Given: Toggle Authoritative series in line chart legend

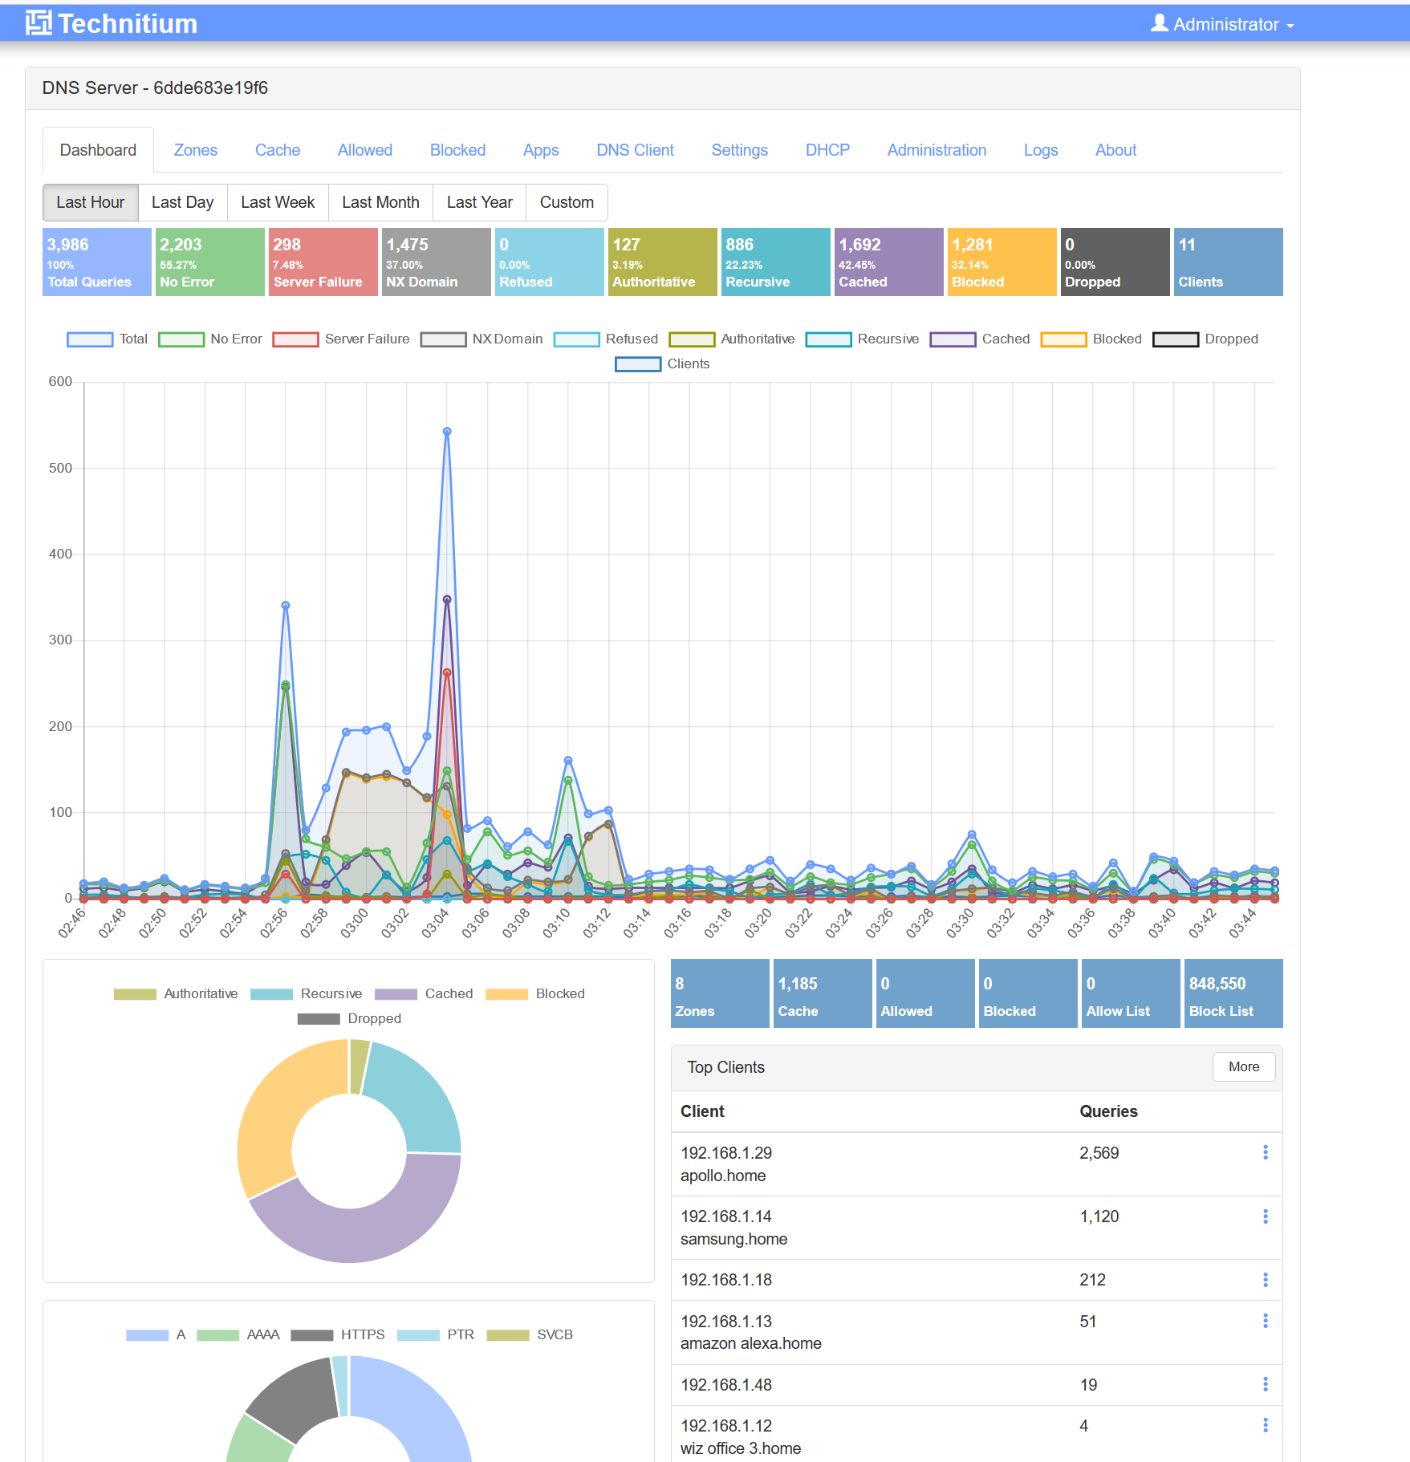Looking at the screenshot, I should tap(732, 339).
